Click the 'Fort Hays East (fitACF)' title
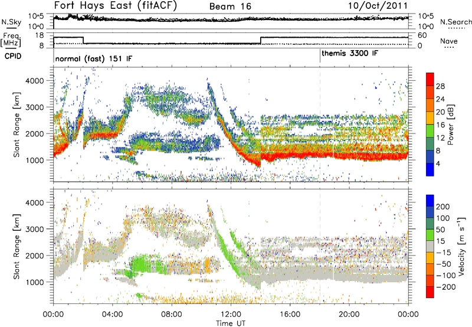Image resolution: width=472 pixels, height=327 pixels. click(116, 6)
